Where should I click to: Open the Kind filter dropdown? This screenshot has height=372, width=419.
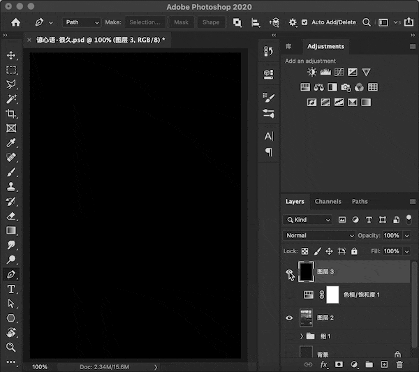[x=307, y=220]
